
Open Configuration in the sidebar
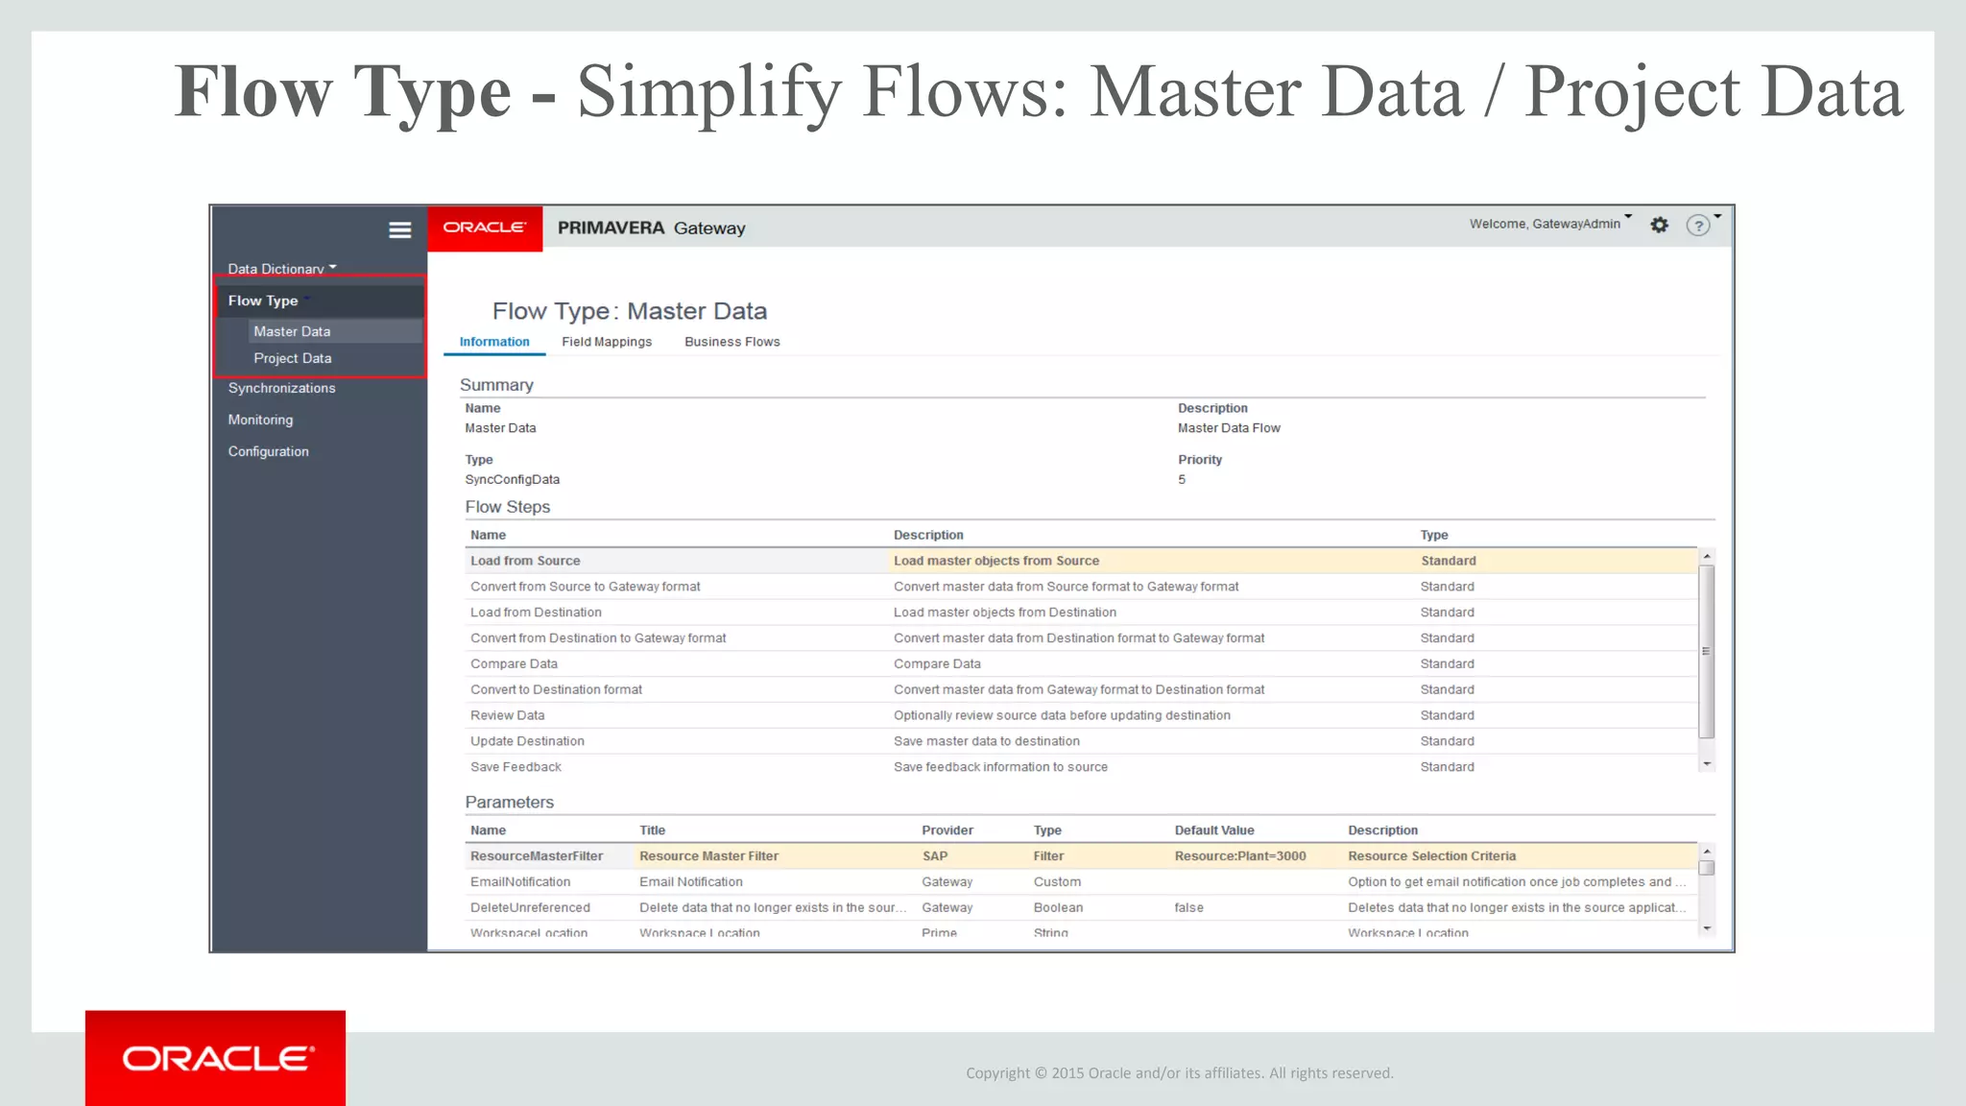pos(268,451)
